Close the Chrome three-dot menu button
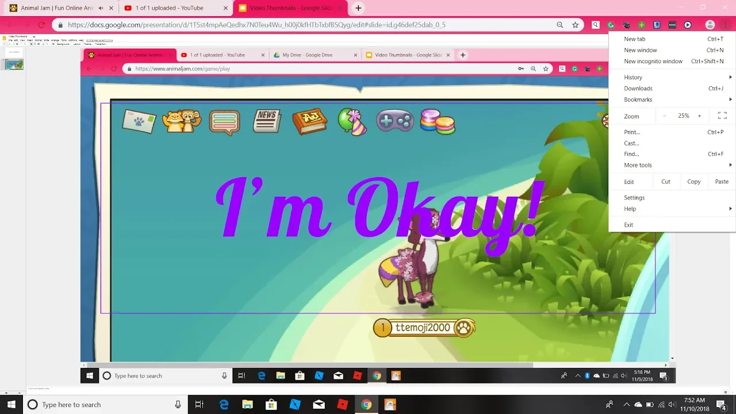Screen dimensions: 736x414 click(726, 25)
